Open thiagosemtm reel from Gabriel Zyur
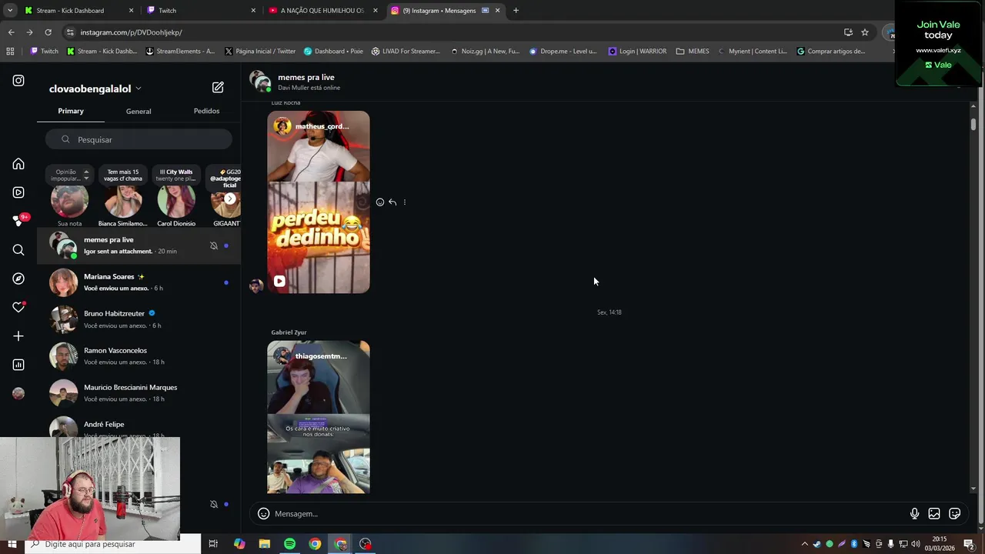This screenshot has height=554, width=985. click(x=319, y=417)
